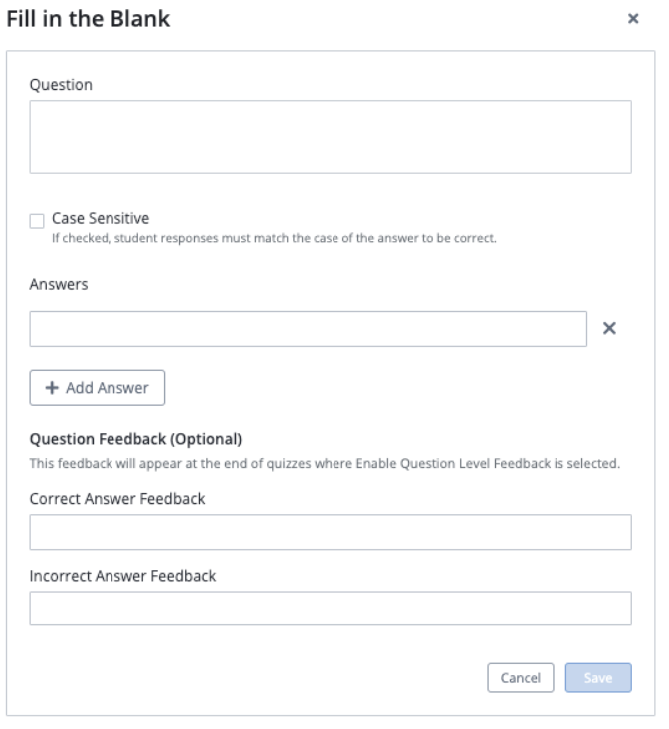Focus the Question text area
The image size is (669, 729).
[331, 136]
